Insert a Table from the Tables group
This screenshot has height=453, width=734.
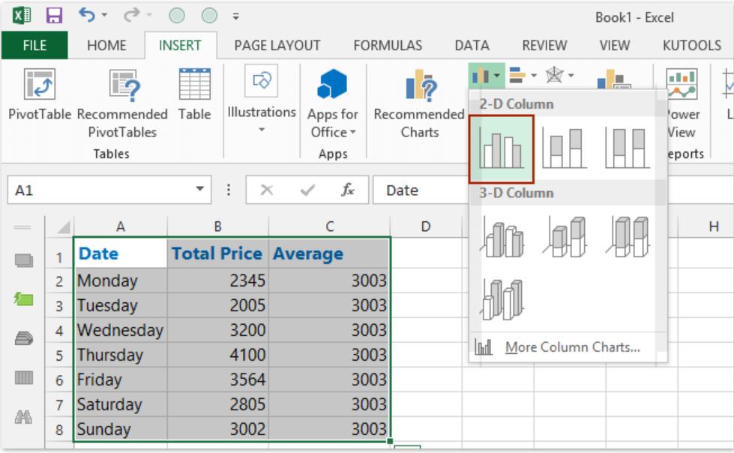coord(193,102)
